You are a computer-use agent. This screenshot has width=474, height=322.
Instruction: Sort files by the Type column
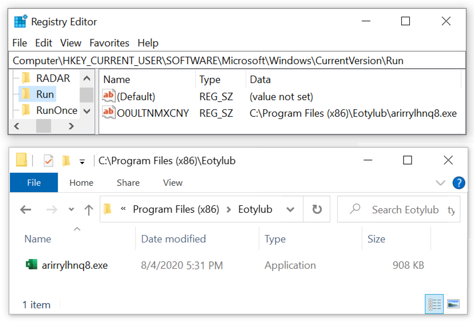275,239
